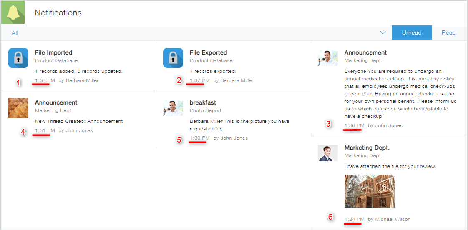Expand the filter dropdown chevron

(x=383, y=32)
